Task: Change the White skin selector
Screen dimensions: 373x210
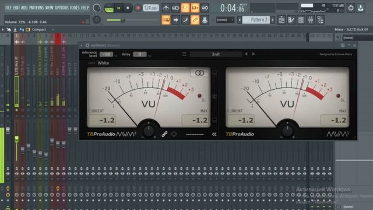Action: pos(103,63)
